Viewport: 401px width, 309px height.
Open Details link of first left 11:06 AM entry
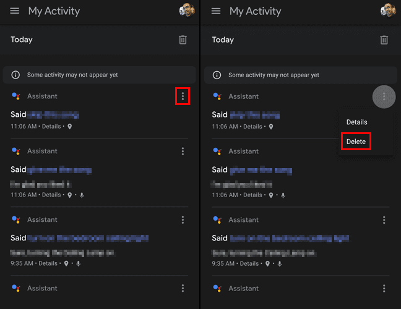click(x=51, y=127)
